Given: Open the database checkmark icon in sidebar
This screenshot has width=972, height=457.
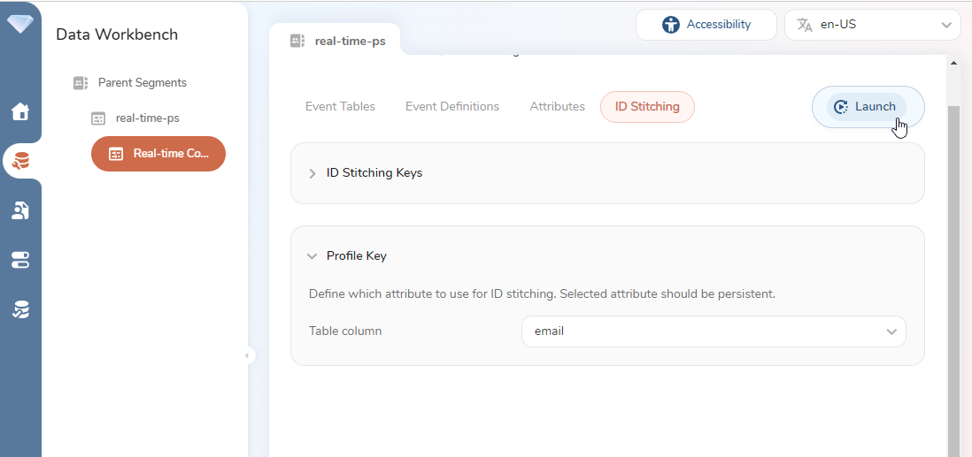Looking at the screenshot, I should click(x=20, y=309).
